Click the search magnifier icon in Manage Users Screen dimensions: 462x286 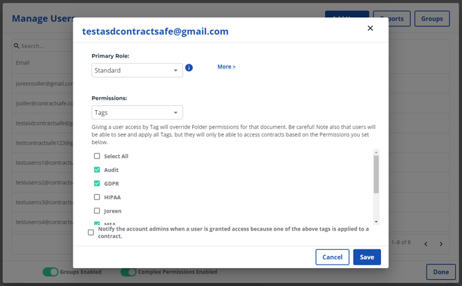click(17, 46)
